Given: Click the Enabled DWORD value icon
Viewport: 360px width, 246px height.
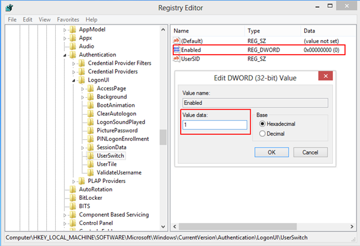Looking at the screenshot, I should pos(177,50).
